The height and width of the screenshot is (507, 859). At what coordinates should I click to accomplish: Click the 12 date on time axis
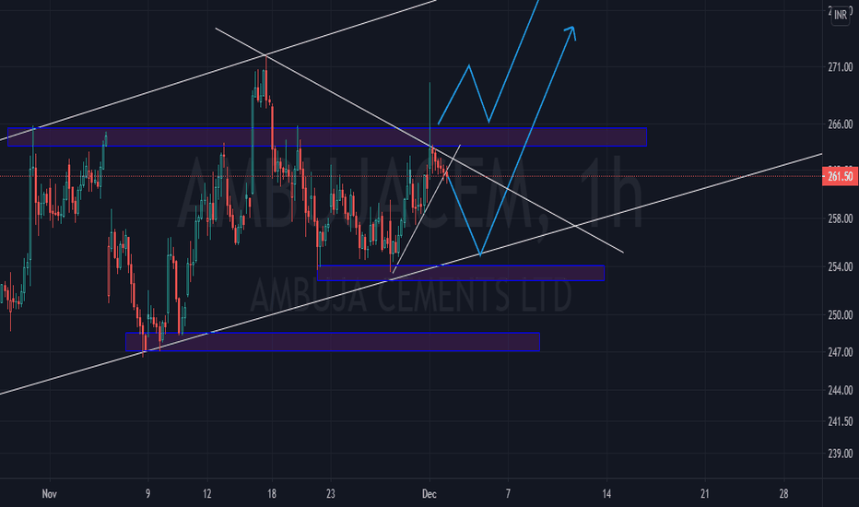coord(206,494)
